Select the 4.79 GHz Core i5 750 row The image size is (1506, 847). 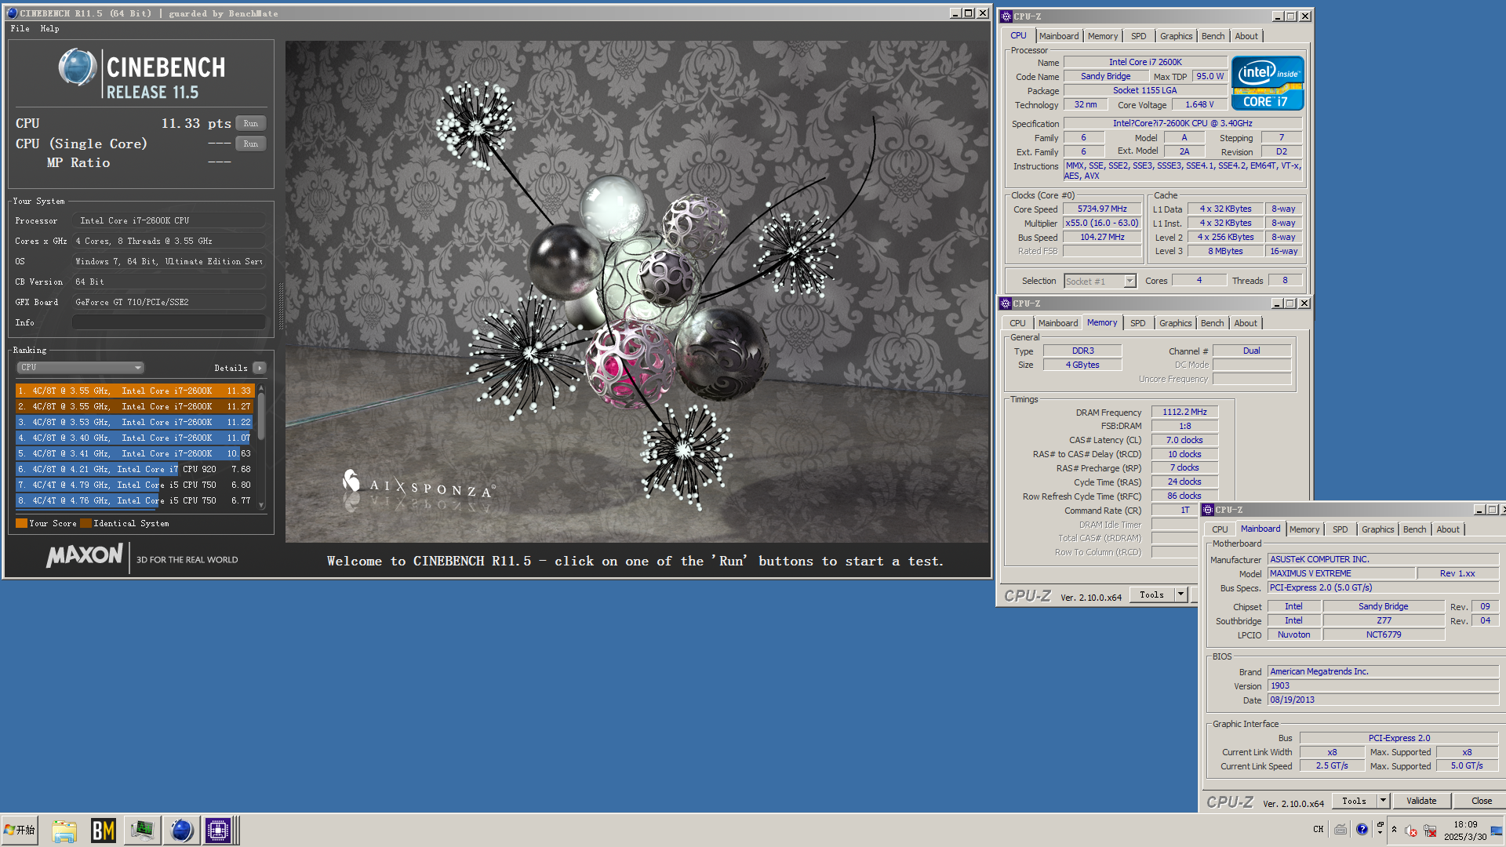(135, 485)
